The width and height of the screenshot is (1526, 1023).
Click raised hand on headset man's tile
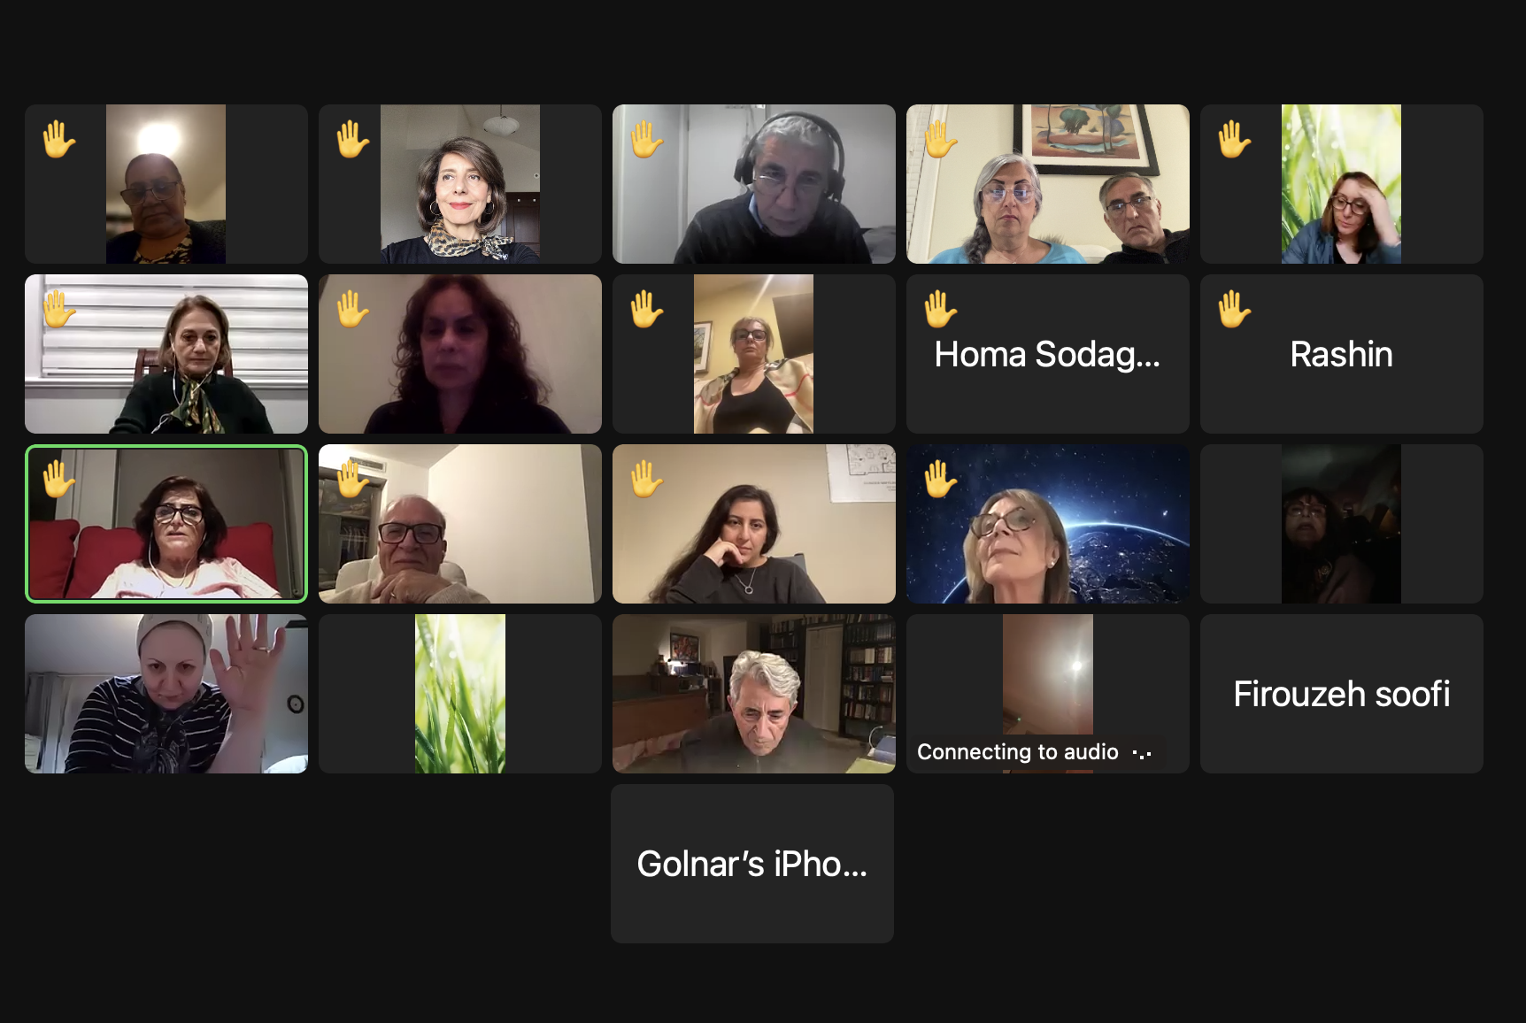pos(646,140)
